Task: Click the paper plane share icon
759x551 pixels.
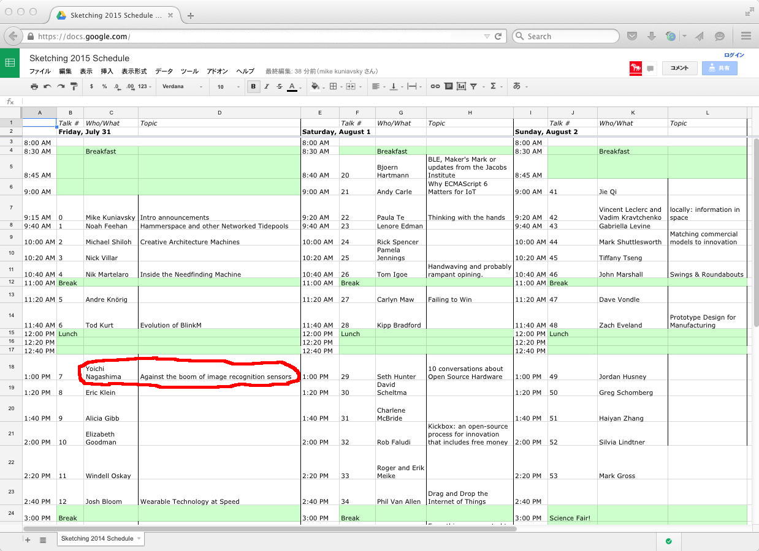Action: click(x=700, y=36)
